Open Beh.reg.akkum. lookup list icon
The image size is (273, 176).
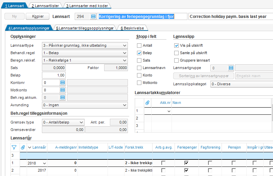(x=63, y=97)
